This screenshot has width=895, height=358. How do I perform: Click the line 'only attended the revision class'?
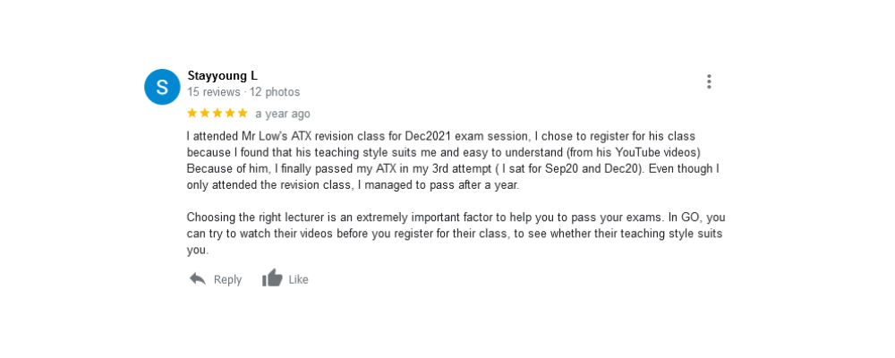pos(353,185)
